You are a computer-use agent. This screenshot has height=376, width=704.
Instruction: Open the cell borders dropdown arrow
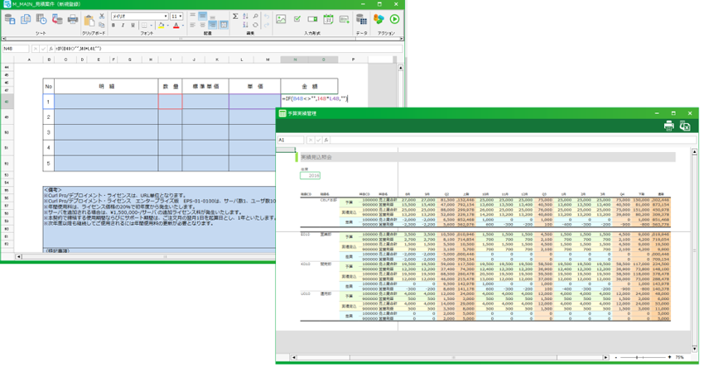(152, 26)
